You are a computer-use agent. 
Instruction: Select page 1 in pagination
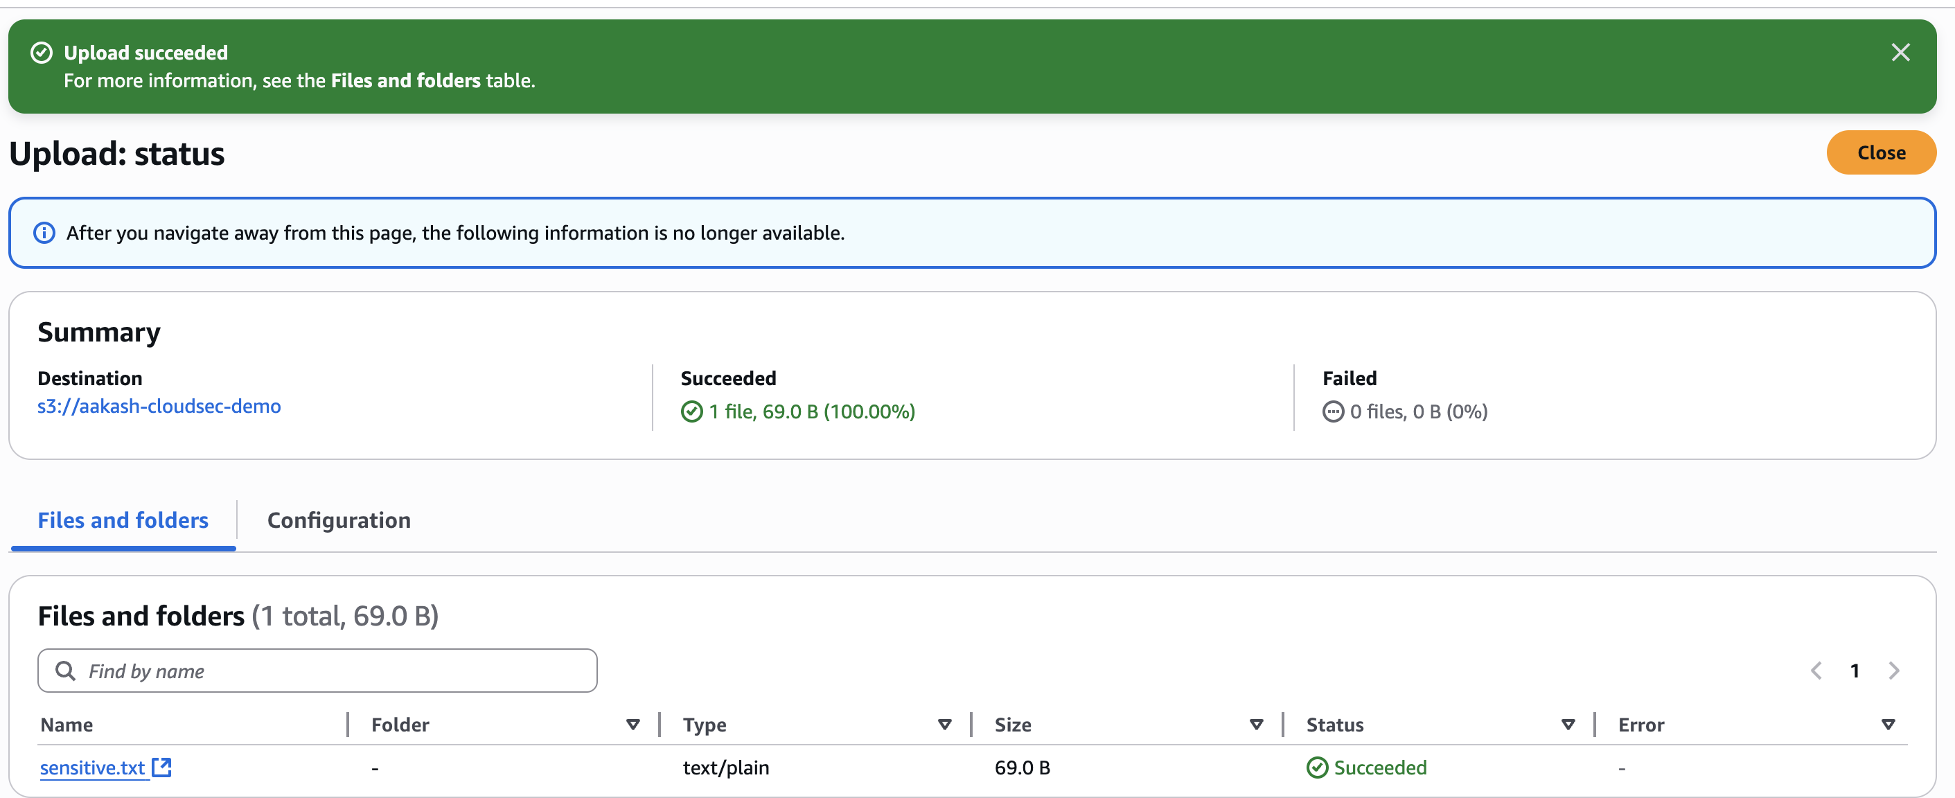pos(1854,671)
